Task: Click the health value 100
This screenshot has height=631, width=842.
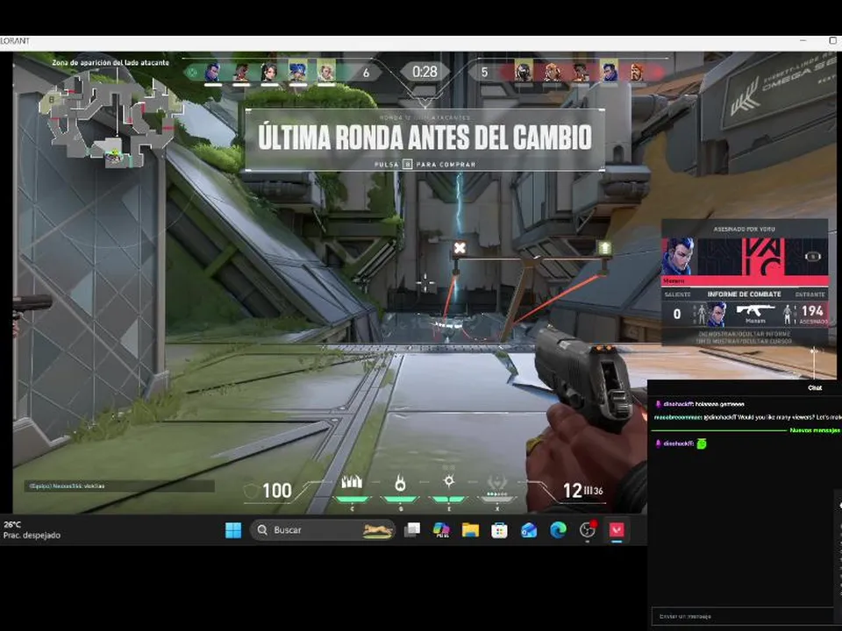Action: tap(276, 491)
